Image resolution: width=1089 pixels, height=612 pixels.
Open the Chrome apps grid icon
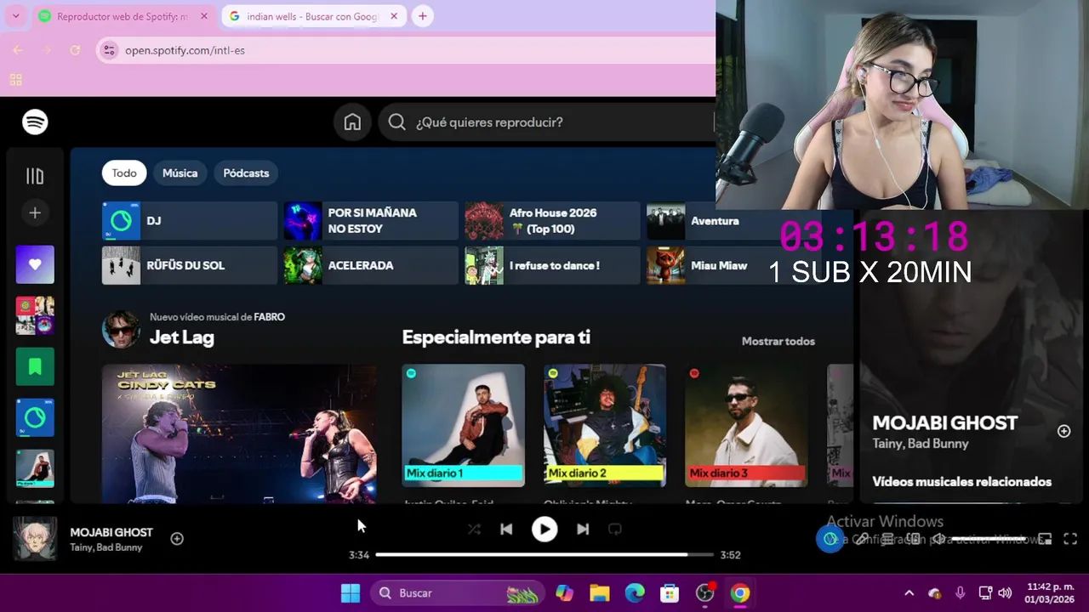15,80
